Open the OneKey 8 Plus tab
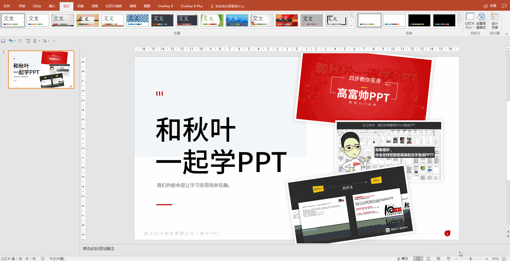 tap(192, 6)
